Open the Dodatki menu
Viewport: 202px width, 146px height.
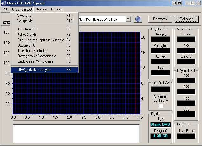pos(42,9)
